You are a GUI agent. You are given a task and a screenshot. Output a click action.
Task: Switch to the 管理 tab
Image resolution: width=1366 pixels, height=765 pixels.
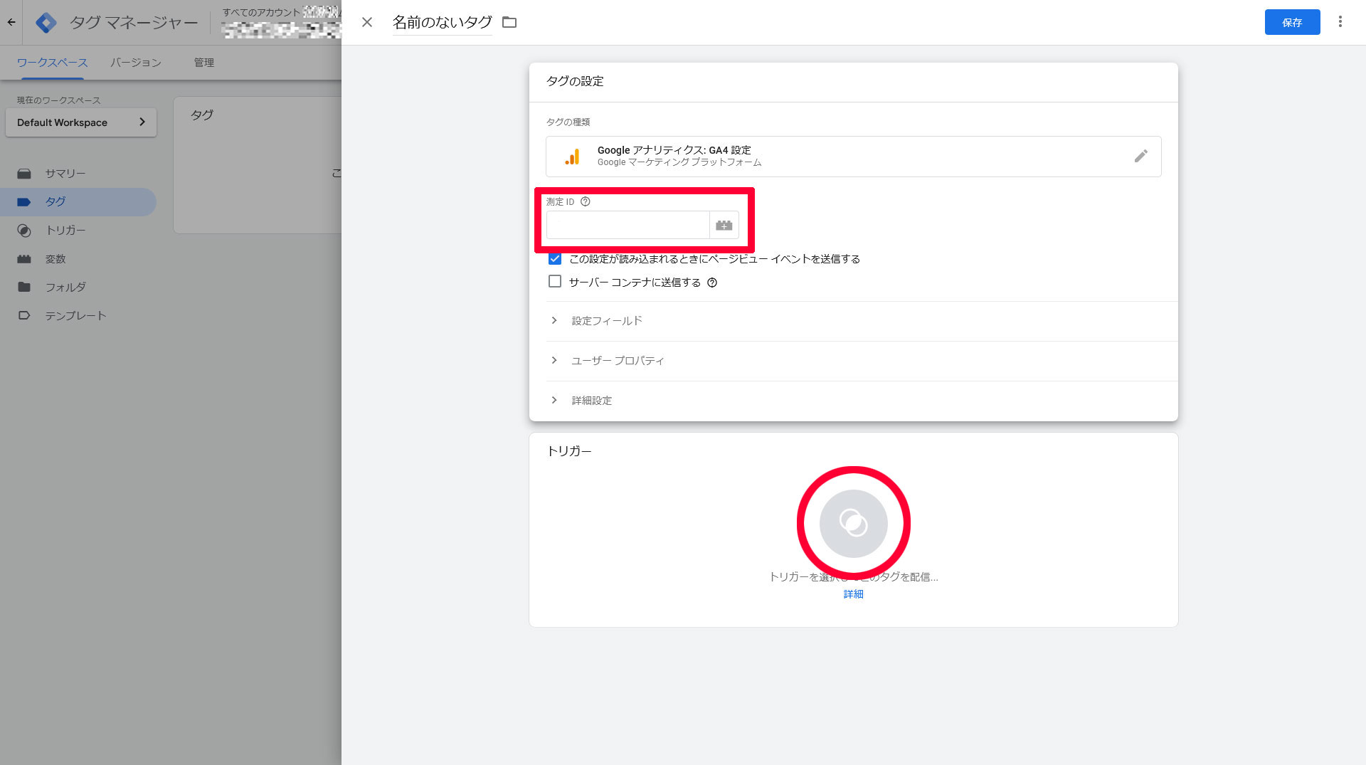point(204,63)
